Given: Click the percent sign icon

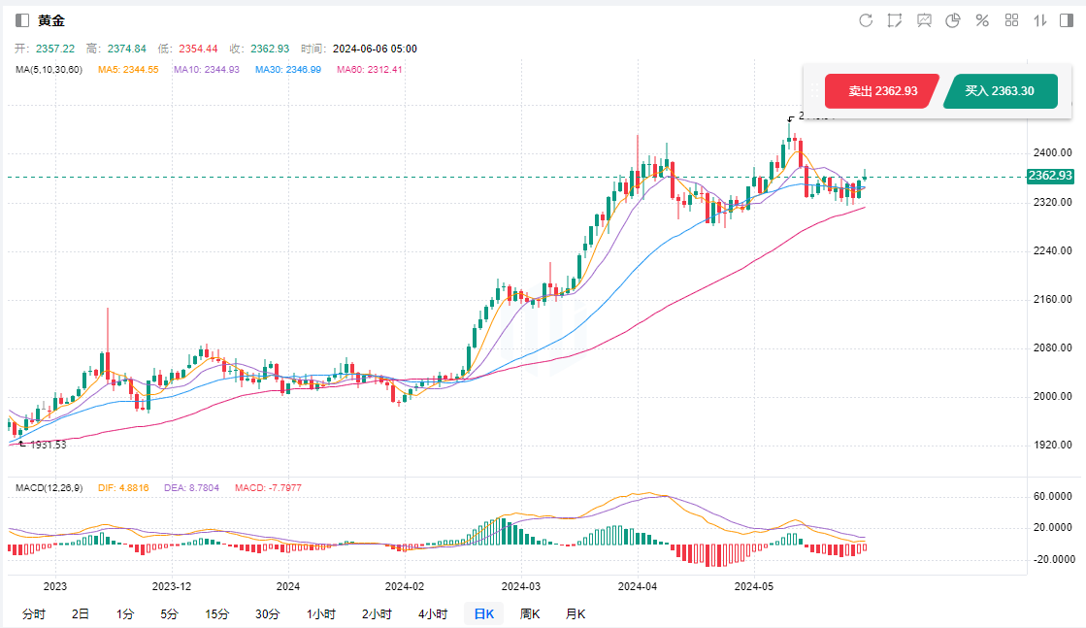Looking at the screenshot, I should pyautogui.click(x=982, y=20).
